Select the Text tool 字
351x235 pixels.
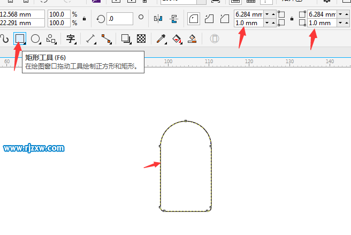(x=71, y=39)
